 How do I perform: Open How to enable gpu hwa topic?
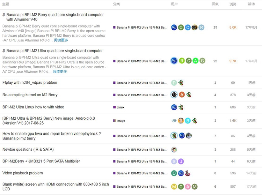point(51,136)
